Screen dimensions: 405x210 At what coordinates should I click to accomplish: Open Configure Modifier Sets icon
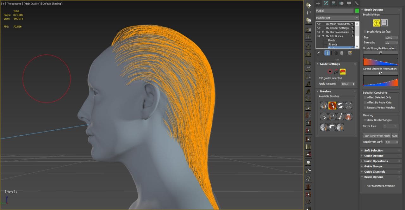click(350, 53)
